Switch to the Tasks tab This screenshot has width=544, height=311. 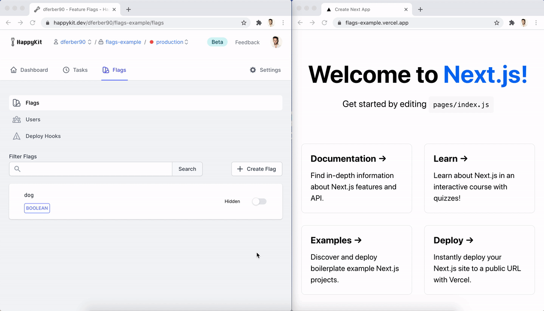click(75, 70)
